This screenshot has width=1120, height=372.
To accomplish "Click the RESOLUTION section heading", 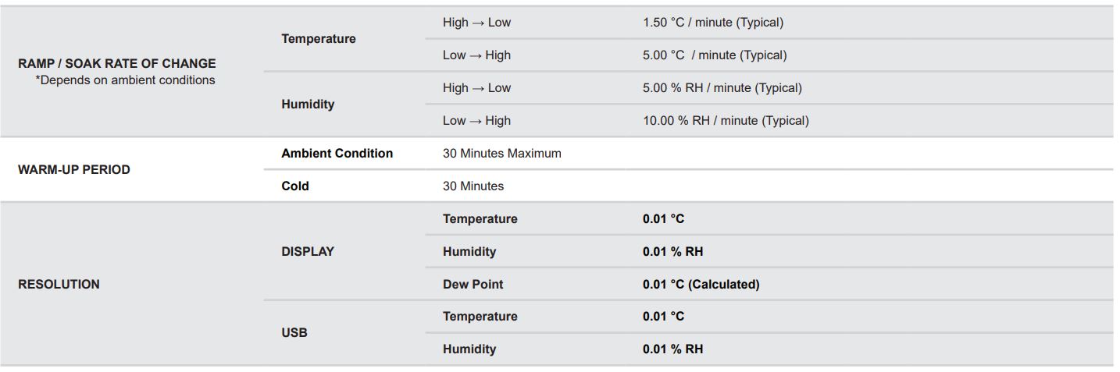I will pyautogui.click(x=59, y=285).
